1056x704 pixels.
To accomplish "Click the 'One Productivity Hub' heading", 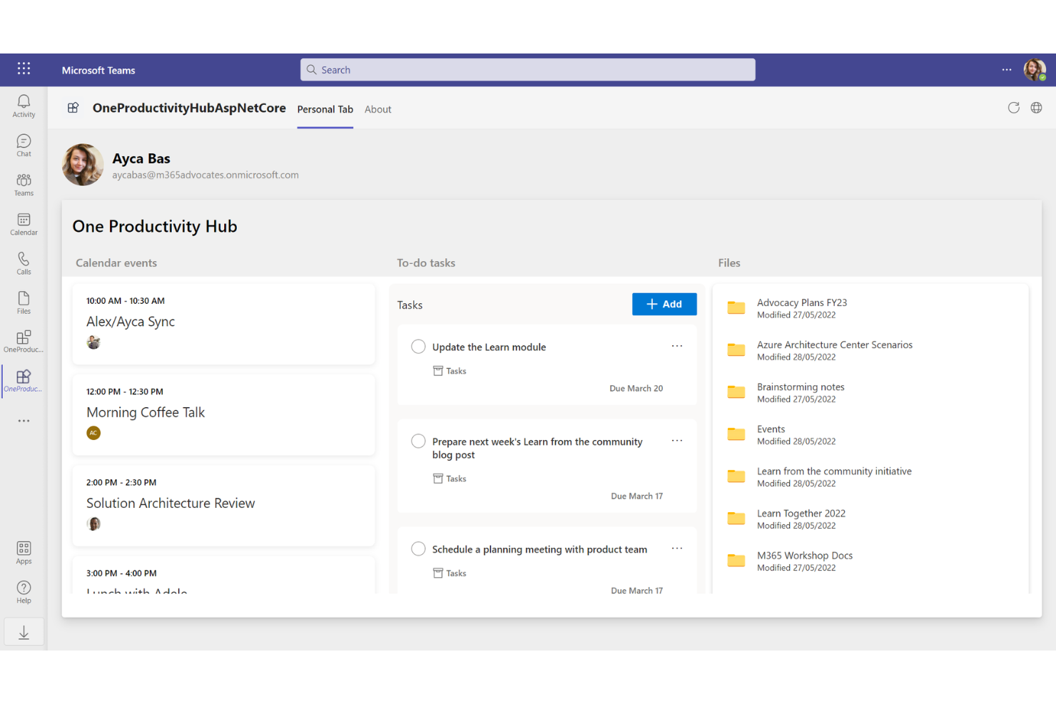I will [155, 226].
